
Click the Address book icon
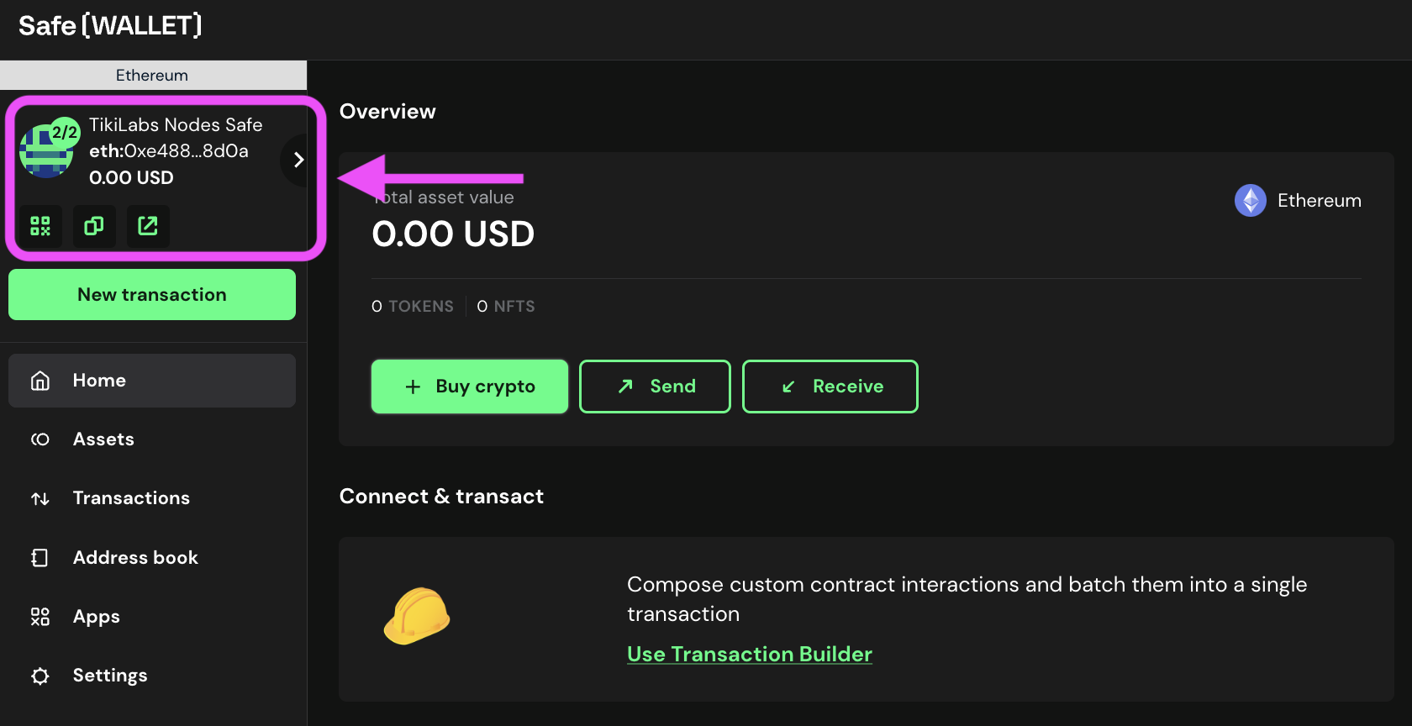click(40, 558)
